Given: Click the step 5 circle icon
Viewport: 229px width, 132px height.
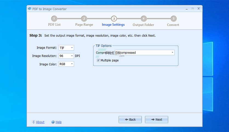Looking at the screenshot, I should (x=174, y=19).
